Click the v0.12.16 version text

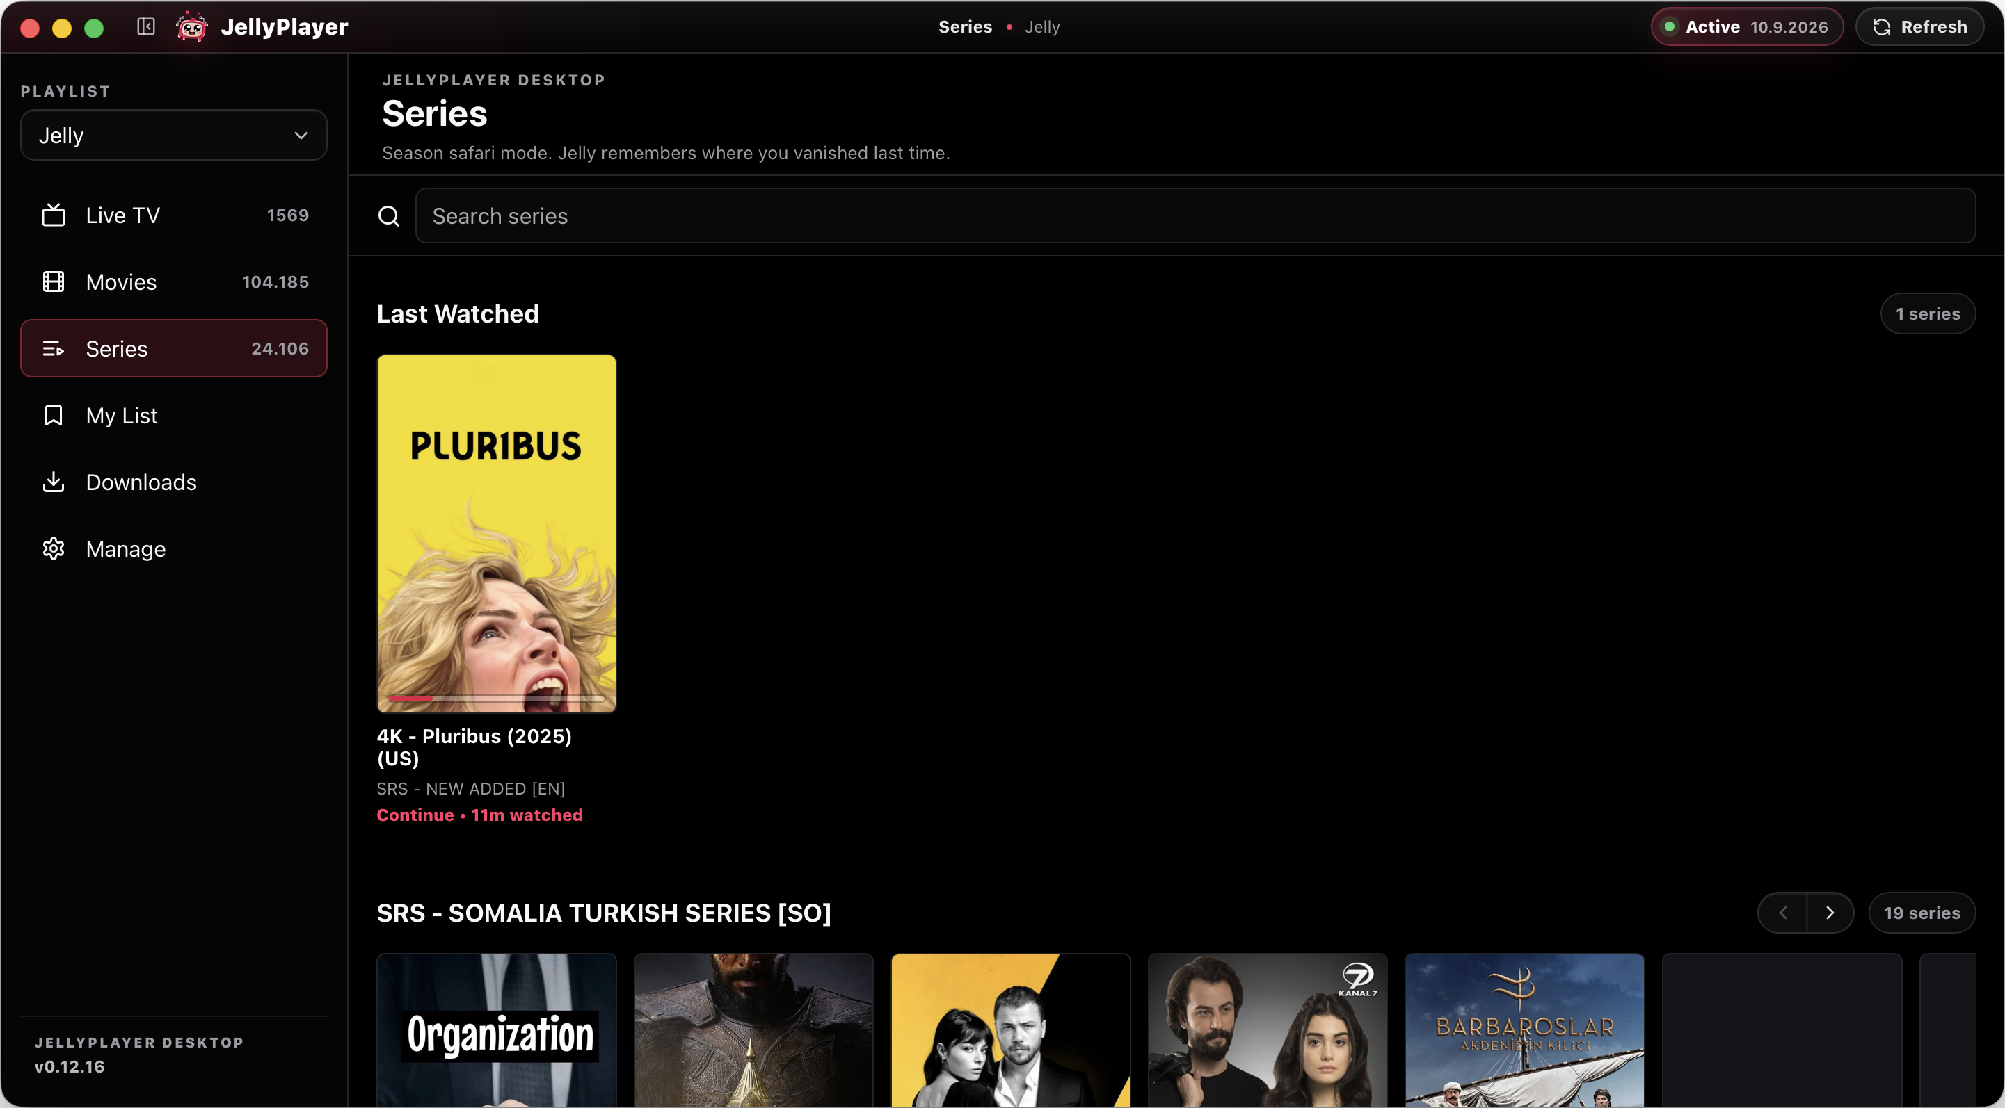click(70, 1067)
